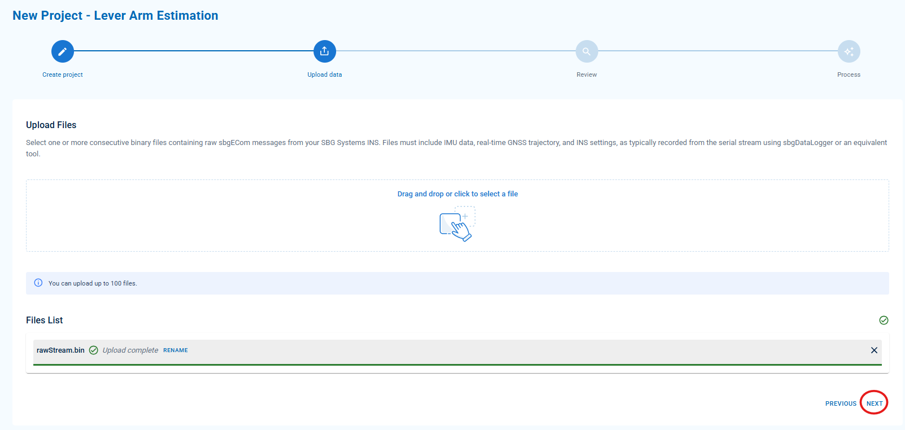The width and height of the screenshot is (905, 430).
Task: Click the pencil icon for Create project step
Action: (x=63, y=51)
